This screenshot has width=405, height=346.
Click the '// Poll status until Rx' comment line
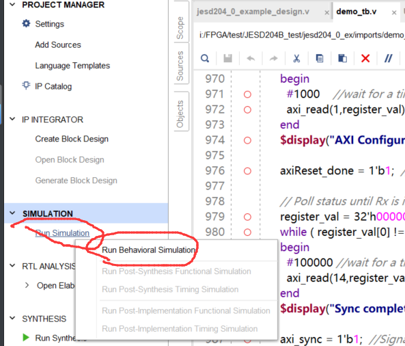342,201
